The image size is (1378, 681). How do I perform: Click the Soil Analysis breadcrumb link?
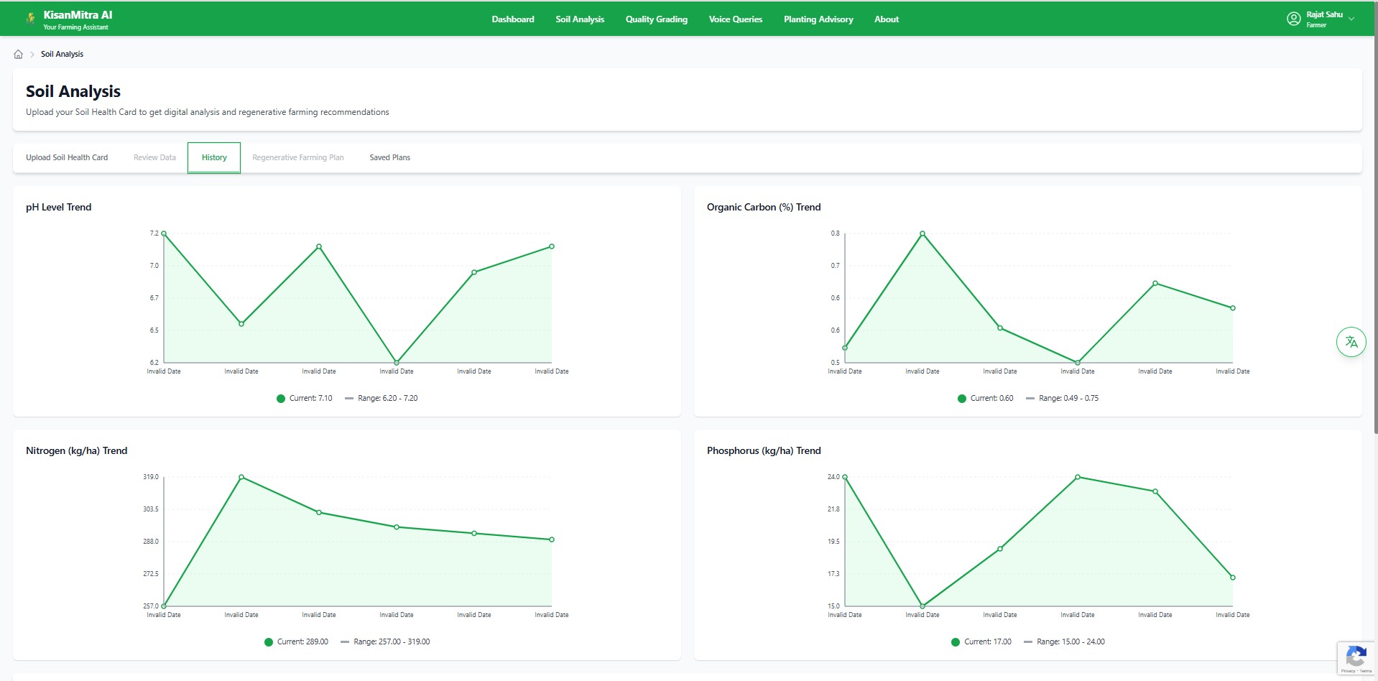[62, 54]
